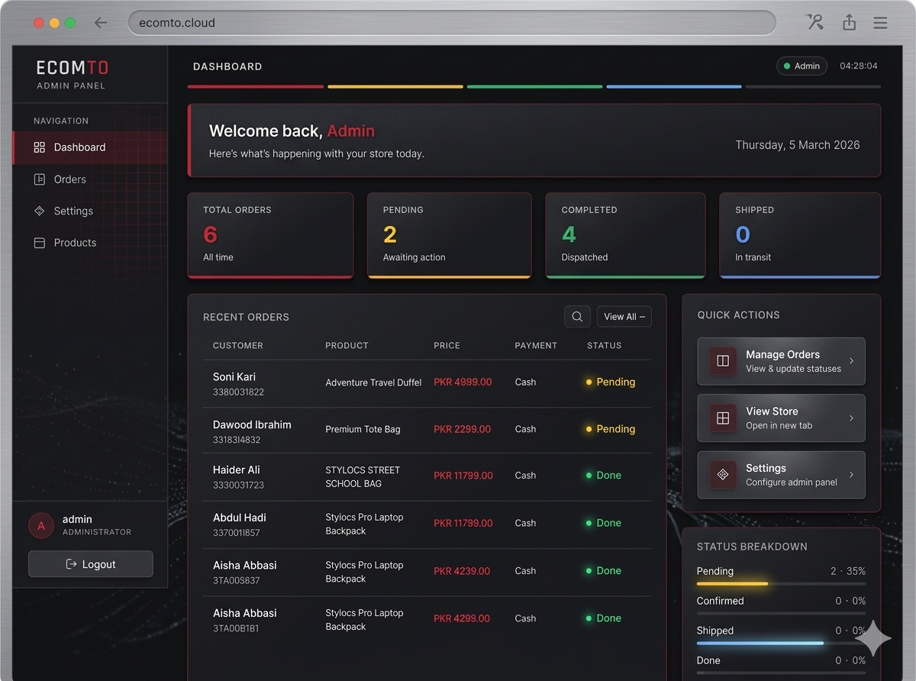Click the CUSTOMER column header
Screen dimensions: 916x681
[x=238, y=346]
